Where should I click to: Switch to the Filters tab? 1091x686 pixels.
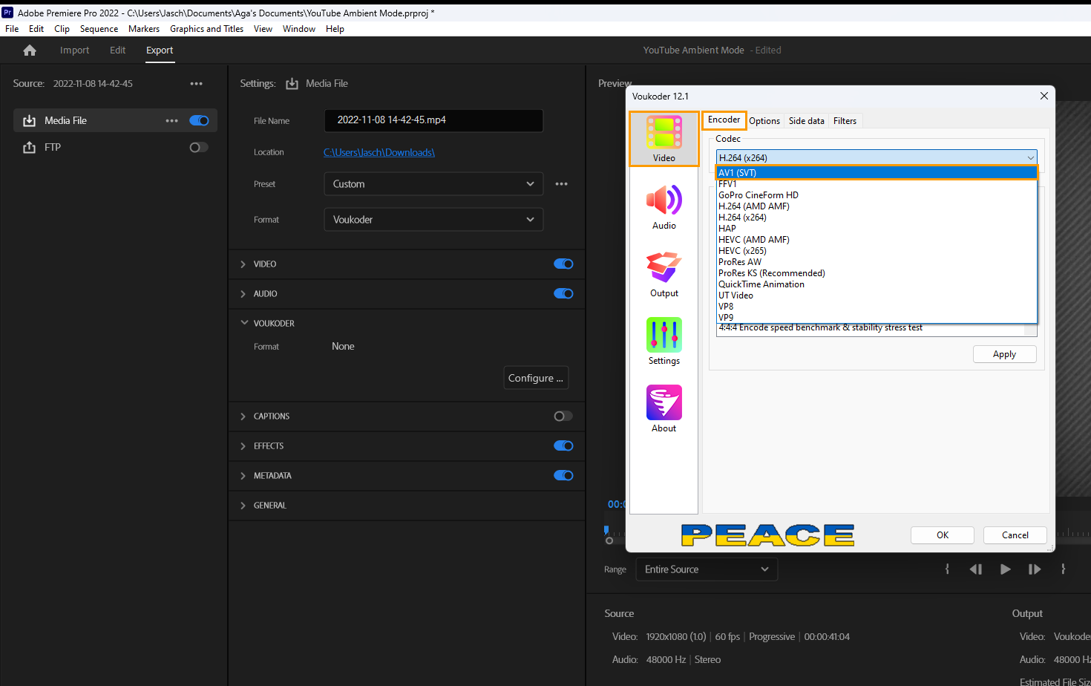pyautogui.click(x=845, y=121)
